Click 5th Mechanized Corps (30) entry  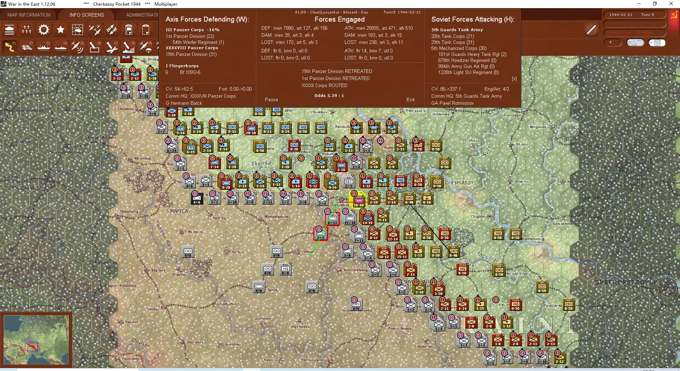coord(459,48)
